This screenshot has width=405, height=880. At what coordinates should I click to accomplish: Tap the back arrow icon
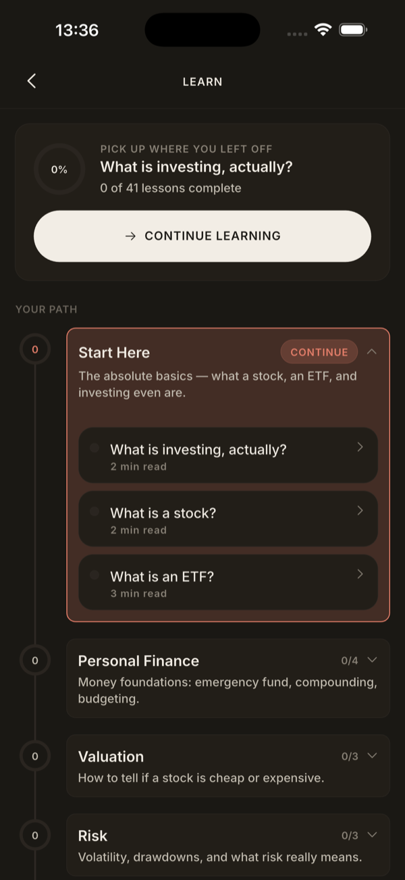click(31, 81)
